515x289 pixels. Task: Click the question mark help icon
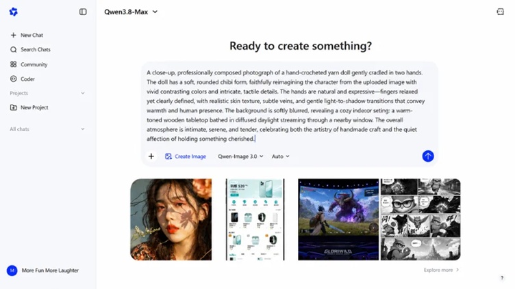[x=502, y=278]
